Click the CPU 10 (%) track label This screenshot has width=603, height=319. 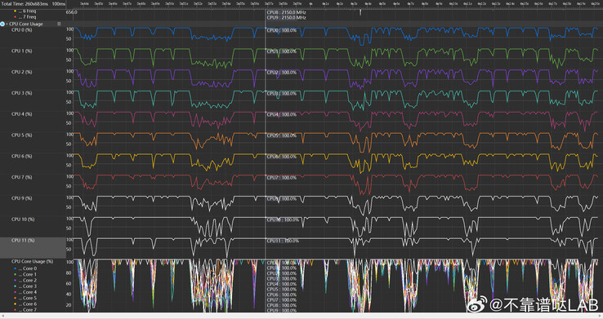[23, 219]
